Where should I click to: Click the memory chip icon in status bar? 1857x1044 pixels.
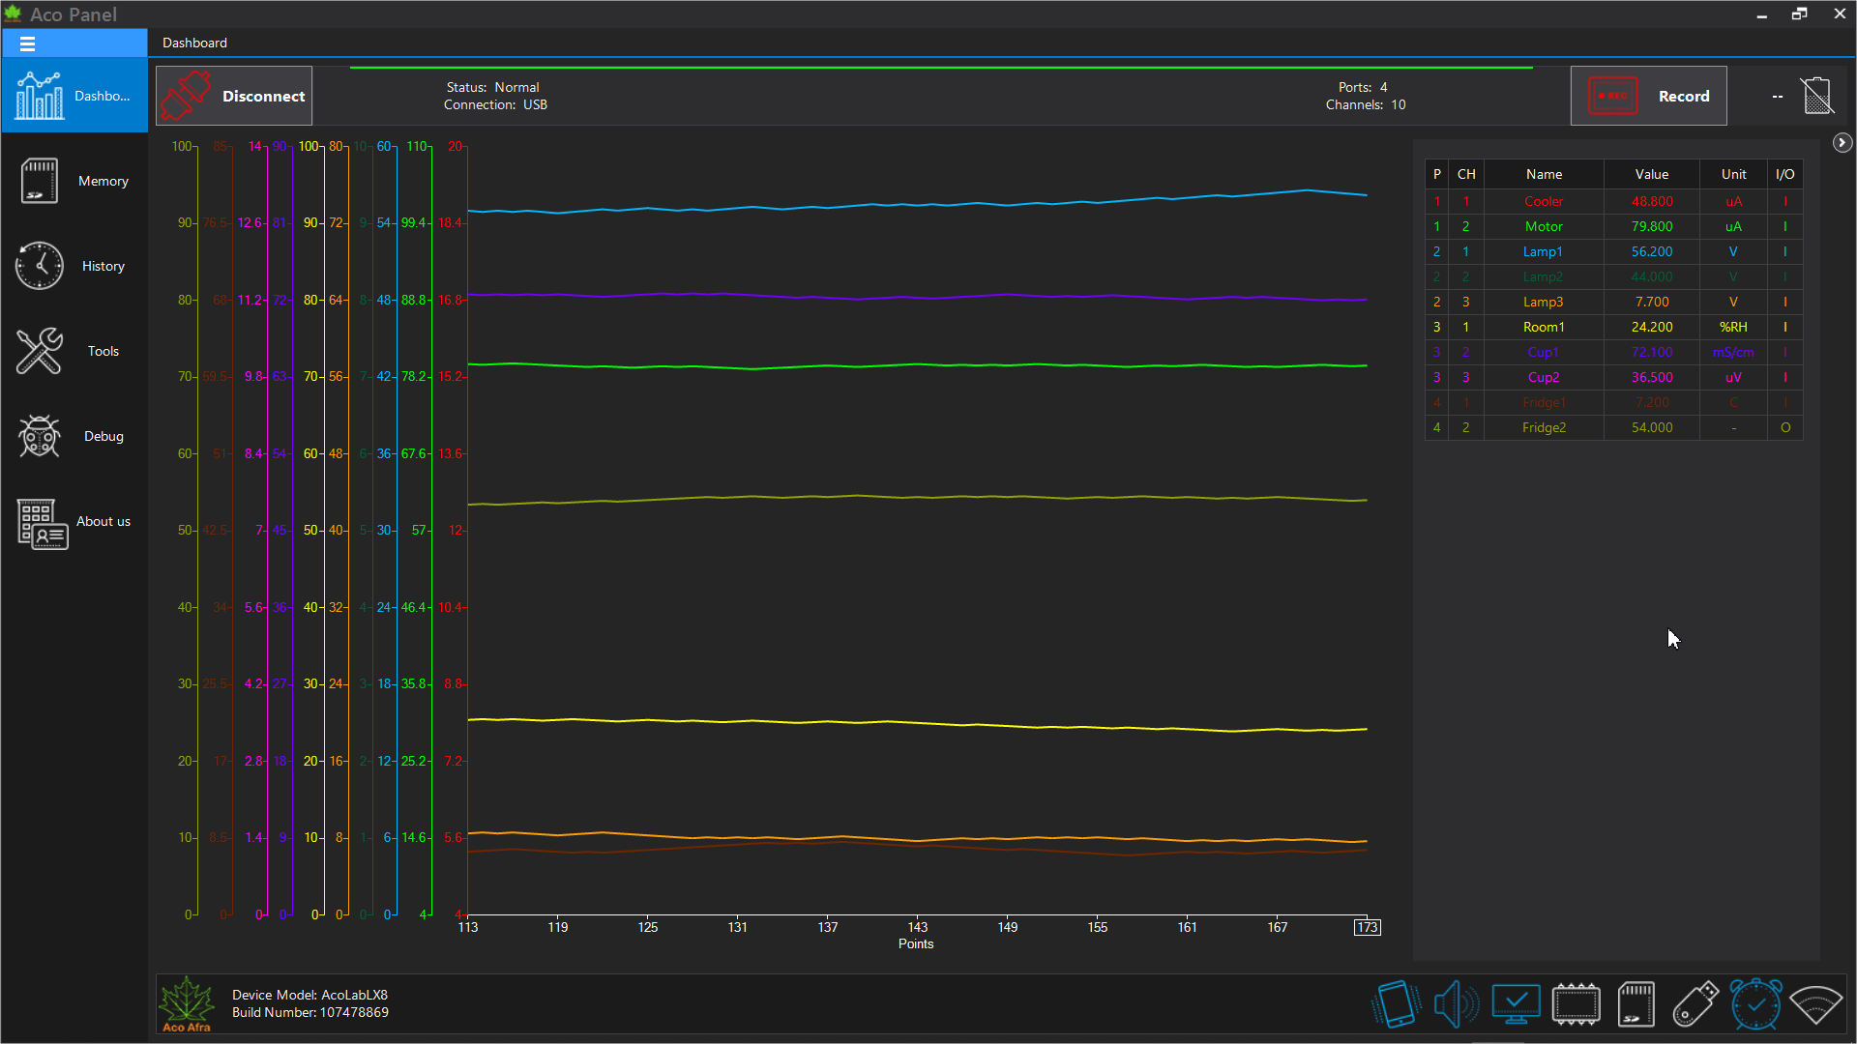[x=1576, y=1004]
